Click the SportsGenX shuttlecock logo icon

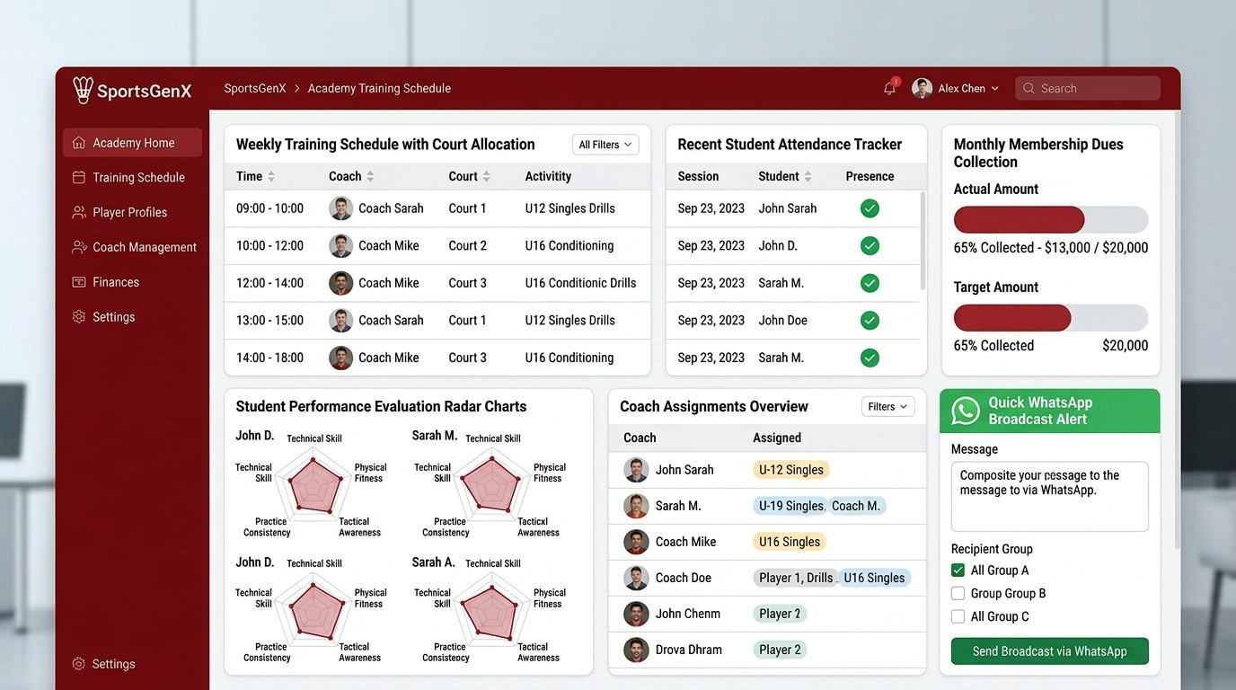[x=84, y=89]
